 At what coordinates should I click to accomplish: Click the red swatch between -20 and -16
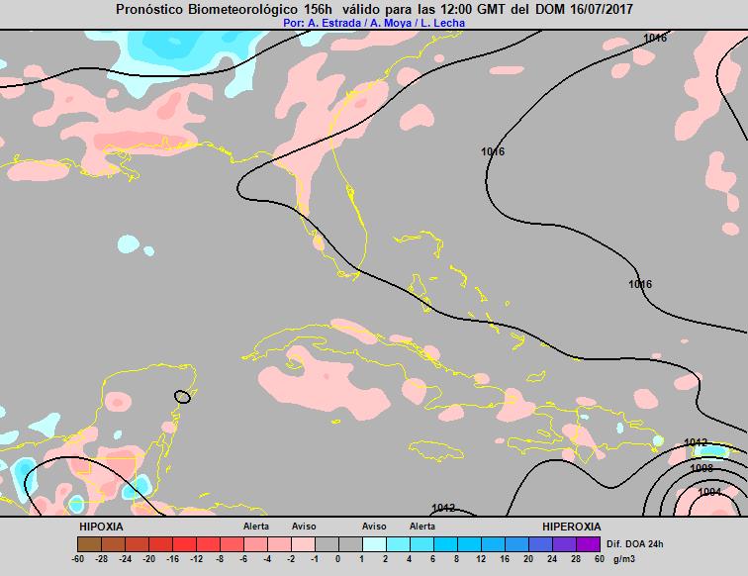click(x=160, y=544)
